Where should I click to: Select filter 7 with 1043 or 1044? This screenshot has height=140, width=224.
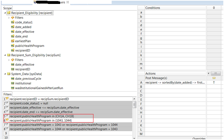(x=71, y=125)
